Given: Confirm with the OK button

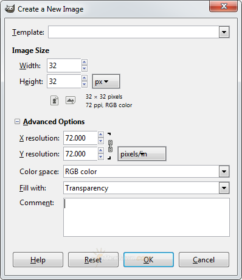Looking at the screenshot, I should [148, 259].
